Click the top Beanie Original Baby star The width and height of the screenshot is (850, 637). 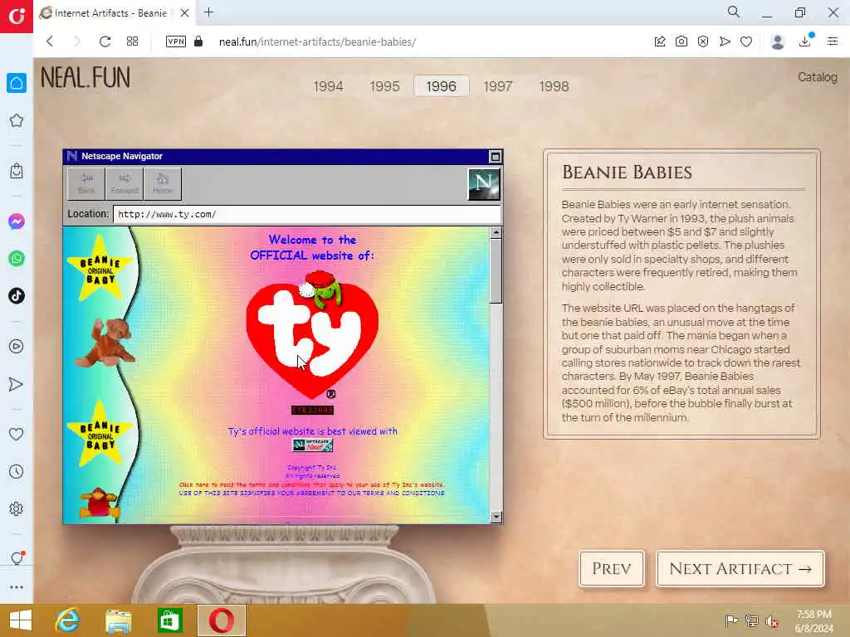tap(100, 268)
